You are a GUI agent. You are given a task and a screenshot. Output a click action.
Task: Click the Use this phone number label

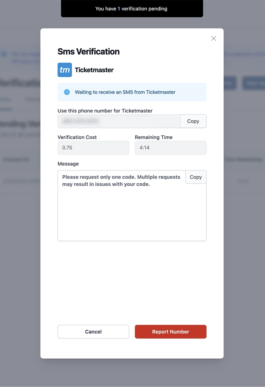[x=105, y=111]
